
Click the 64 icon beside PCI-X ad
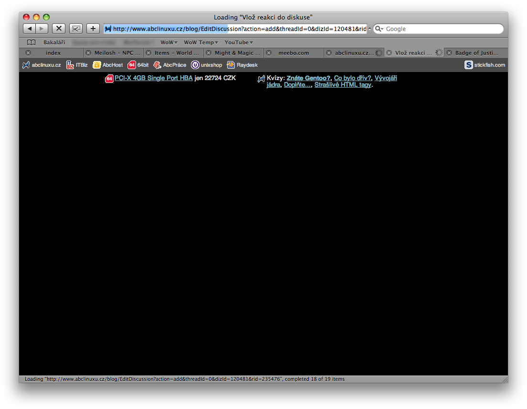pos(109,79)
